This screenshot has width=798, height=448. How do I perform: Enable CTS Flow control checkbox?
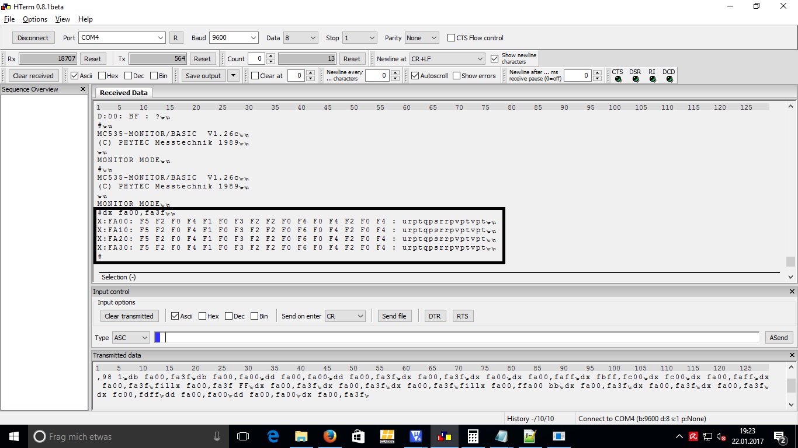451,38
